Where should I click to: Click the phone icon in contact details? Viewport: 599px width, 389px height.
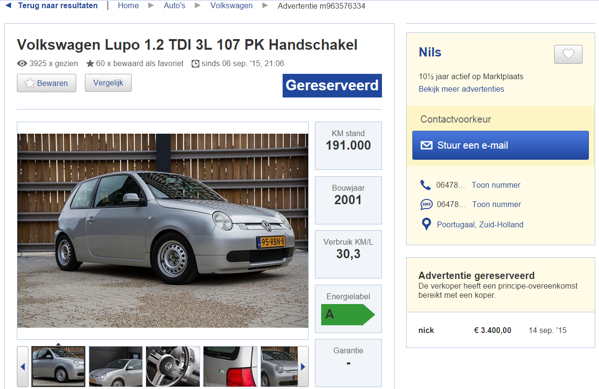coord(425,185)
